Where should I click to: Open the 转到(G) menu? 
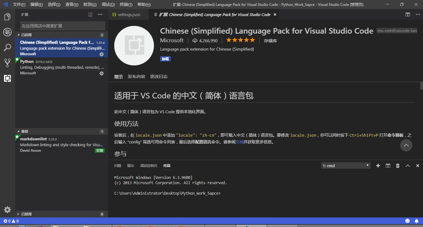[x=90, y=4]
